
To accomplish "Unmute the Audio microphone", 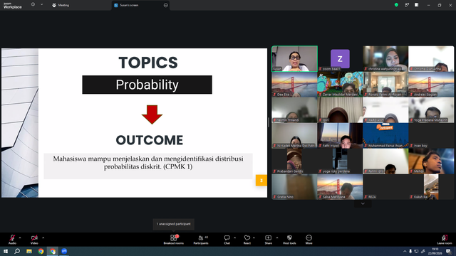I will click(x=12, y=240).
